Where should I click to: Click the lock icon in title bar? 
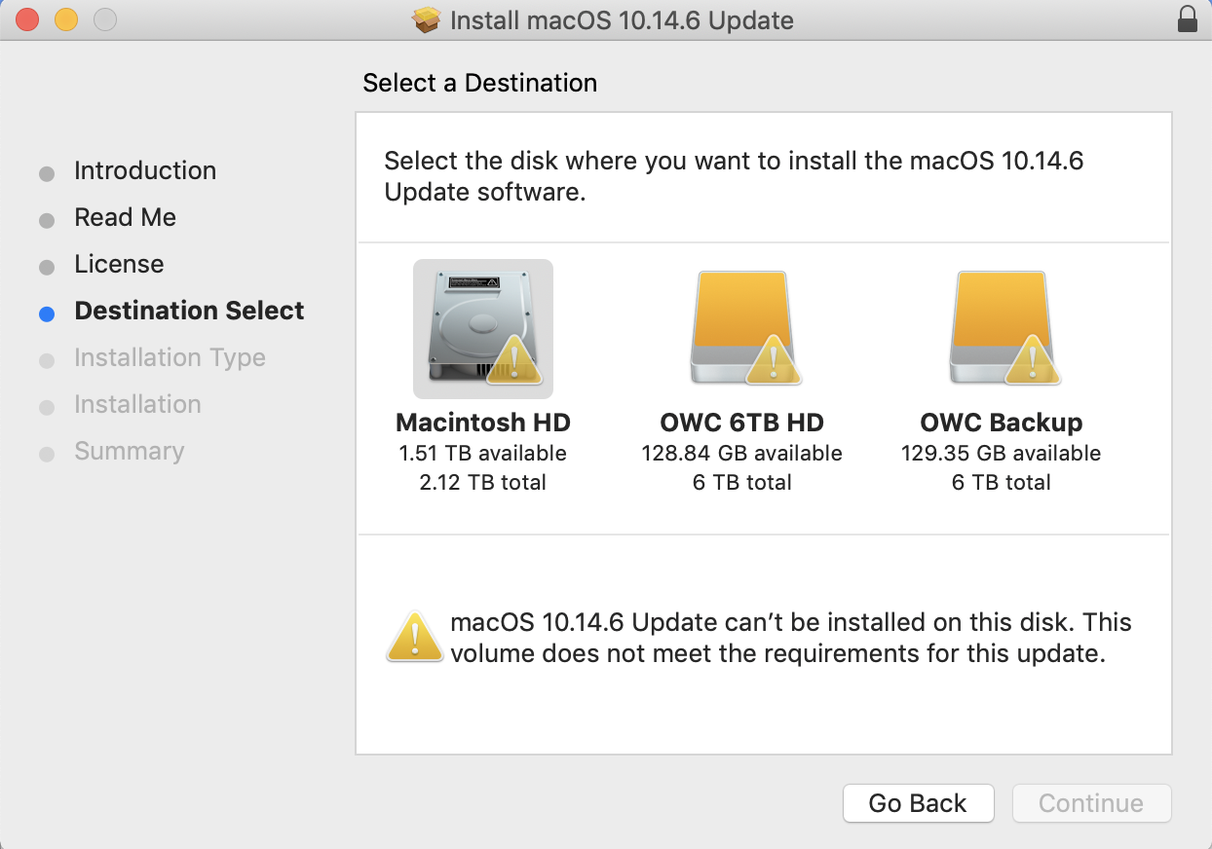(x=1187, y=19)
